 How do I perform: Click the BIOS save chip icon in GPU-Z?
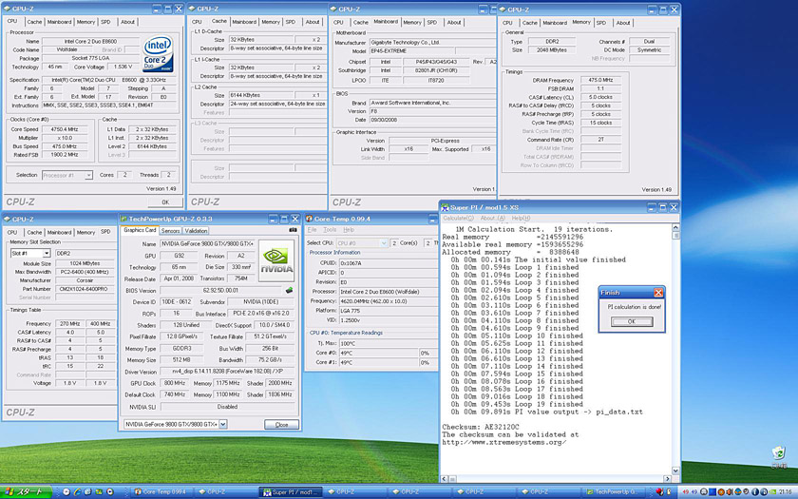pos(289,290)
